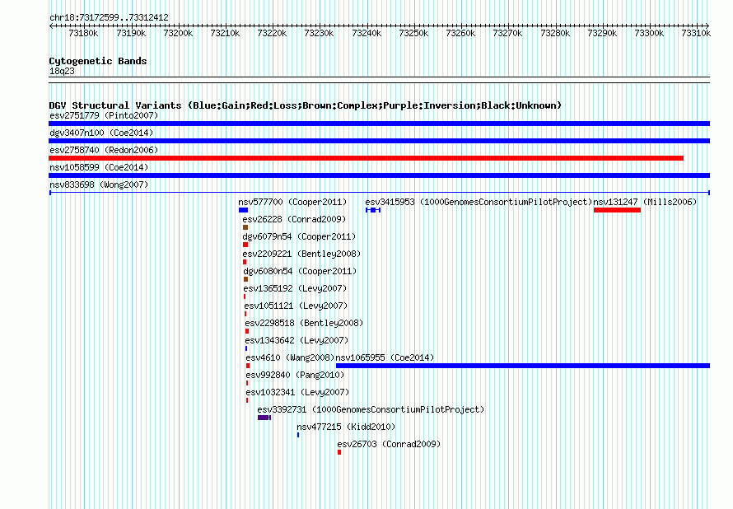Click the 73310k ruler tick label
Screen dimensions: 733x509
coord(696,33)
